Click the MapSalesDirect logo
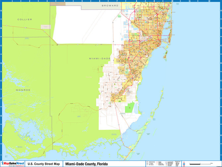Viewport: 222px width, 167px height. [13, 163]
